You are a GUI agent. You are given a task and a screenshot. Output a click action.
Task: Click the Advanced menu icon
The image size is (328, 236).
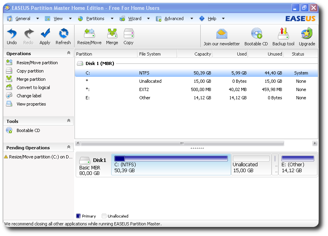coord(158,19)
